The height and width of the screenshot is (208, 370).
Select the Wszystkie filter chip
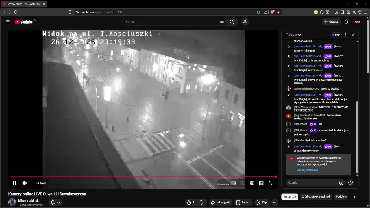(290, 196)
